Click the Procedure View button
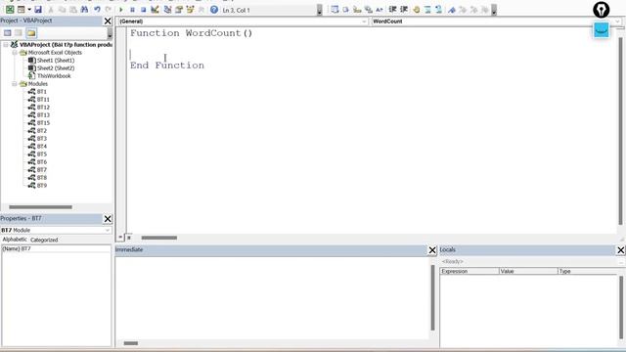Screen dimensions: 626x352 tap(120, 238)
